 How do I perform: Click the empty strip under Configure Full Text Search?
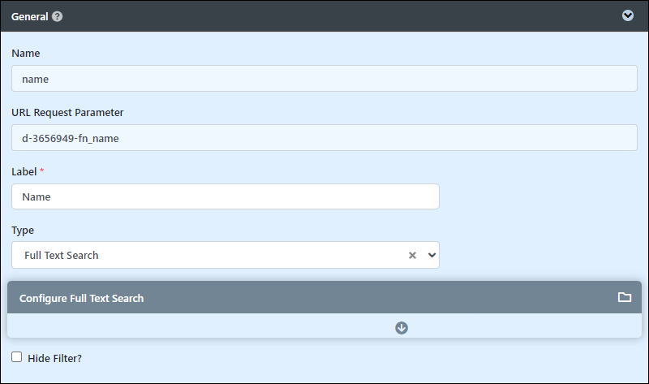tap(324, 326)
